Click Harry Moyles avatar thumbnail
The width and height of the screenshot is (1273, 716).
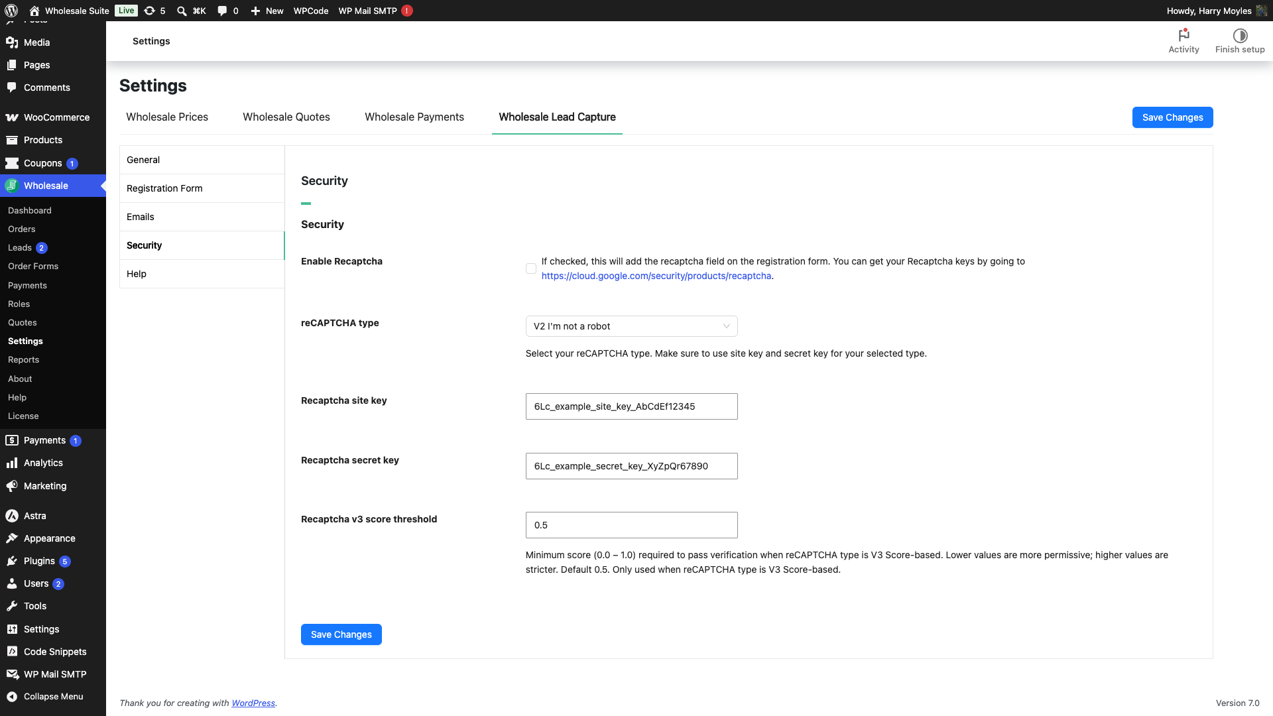1261,11
